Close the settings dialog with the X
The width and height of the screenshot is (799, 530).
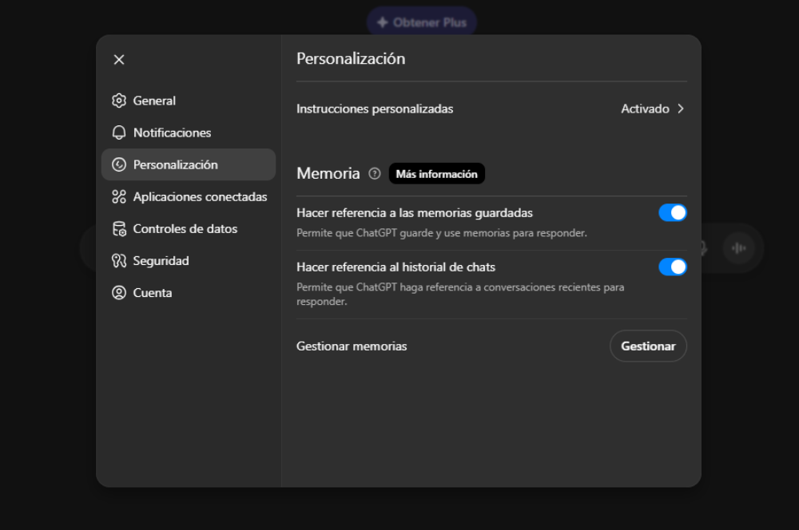pos(118,60)
